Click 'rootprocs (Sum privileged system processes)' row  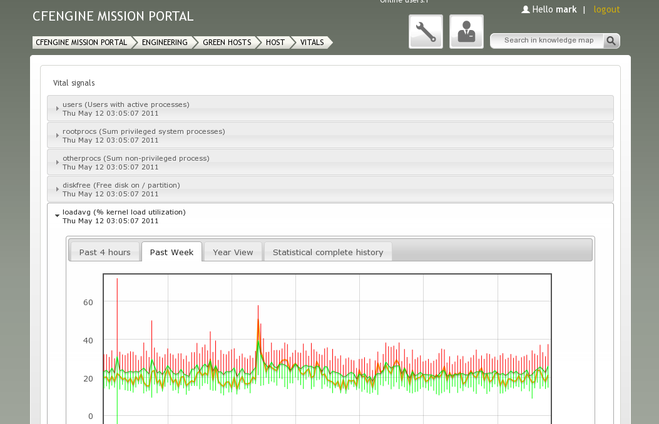(330, 136)
